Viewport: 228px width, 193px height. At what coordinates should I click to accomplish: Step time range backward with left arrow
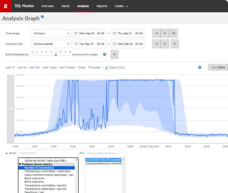pos(156,33)
